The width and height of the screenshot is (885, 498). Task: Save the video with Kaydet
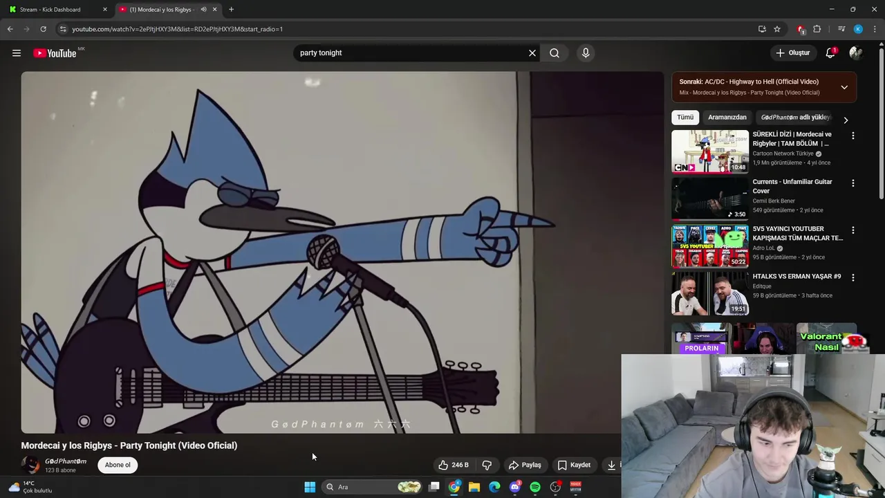point(574,465)
